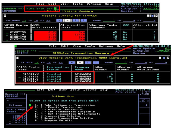Maximize the Transaction ABRW installed panel
This screenshot has height=131, width=174.
click(x=164, y=58)
